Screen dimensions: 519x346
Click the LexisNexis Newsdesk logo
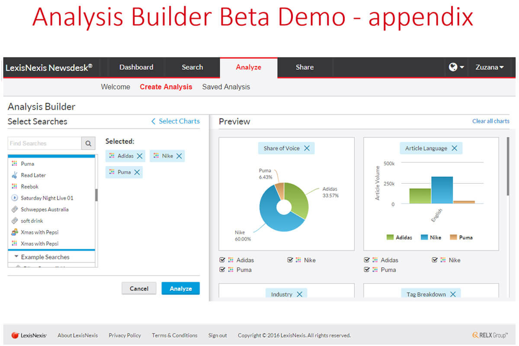49,67
